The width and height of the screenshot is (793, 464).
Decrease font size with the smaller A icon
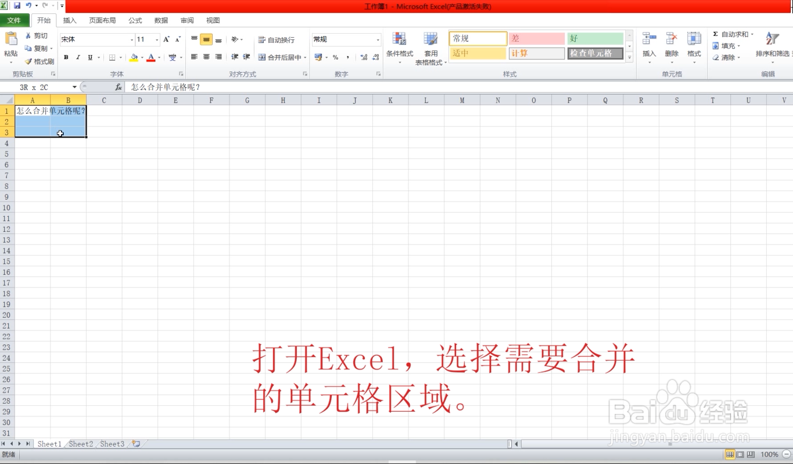[x=178, y=39]
